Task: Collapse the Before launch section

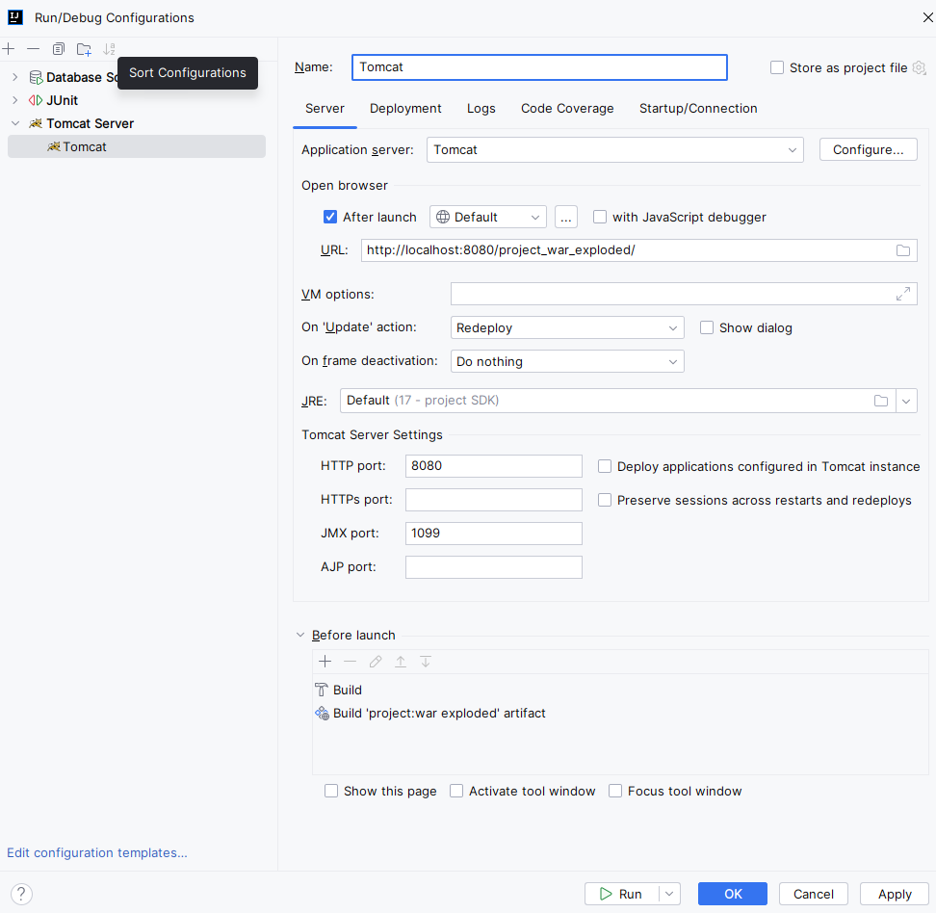Action: pyautogui.click(x=300, y=636)
